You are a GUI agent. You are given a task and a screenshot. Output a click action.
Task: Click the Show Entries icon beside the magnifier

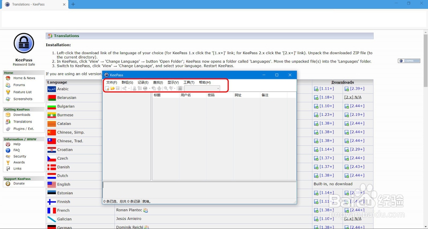click(171, 88)
